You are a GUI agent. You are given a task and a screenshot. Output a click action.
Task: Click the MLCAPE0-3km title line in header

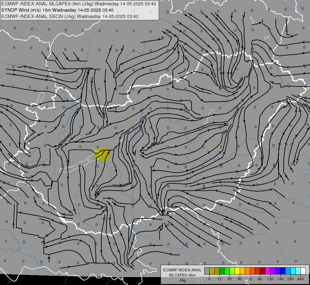click(79, 4)
